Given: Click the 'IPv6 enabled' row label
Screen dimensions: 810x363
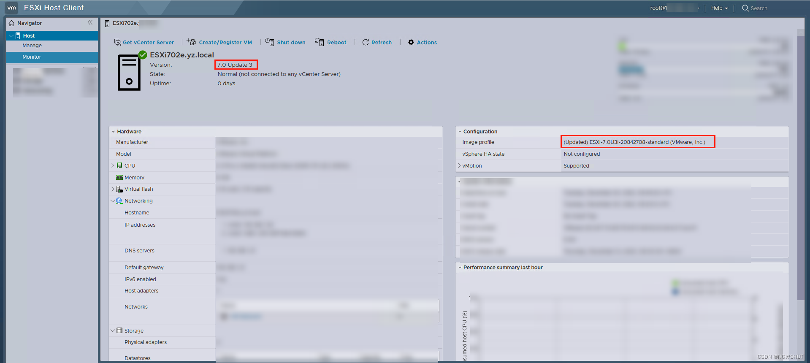Looking at the screenshot, I should pos(140,279).
